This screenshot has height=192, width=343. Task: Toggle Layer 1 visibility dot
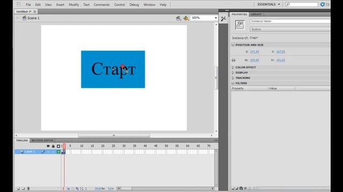coord(48,151)
